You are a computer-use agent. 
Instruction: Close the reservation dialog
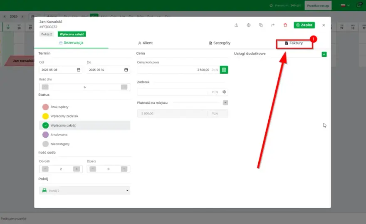click(324, 25)
